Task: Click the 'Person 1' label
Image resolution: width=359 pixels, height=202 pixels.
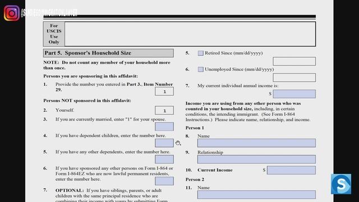Action: click(x=195, y=128)
